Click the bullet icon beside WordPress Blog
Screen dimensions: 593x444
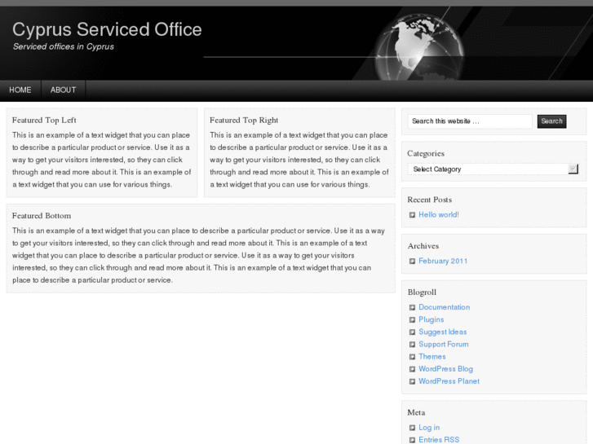coord(412,369)
